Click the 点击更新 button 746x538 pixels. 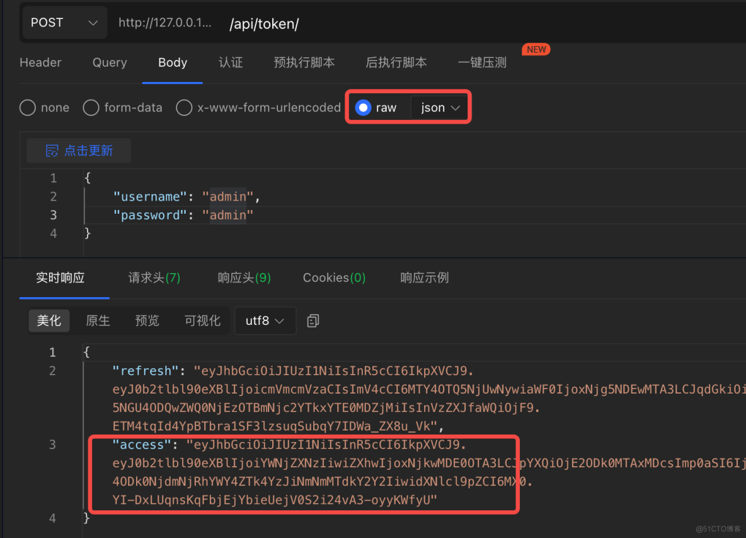click(x=79, y=151)
